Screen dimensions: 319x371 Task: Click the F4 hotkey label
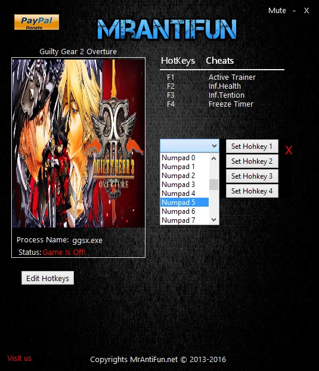click(171, 104)
